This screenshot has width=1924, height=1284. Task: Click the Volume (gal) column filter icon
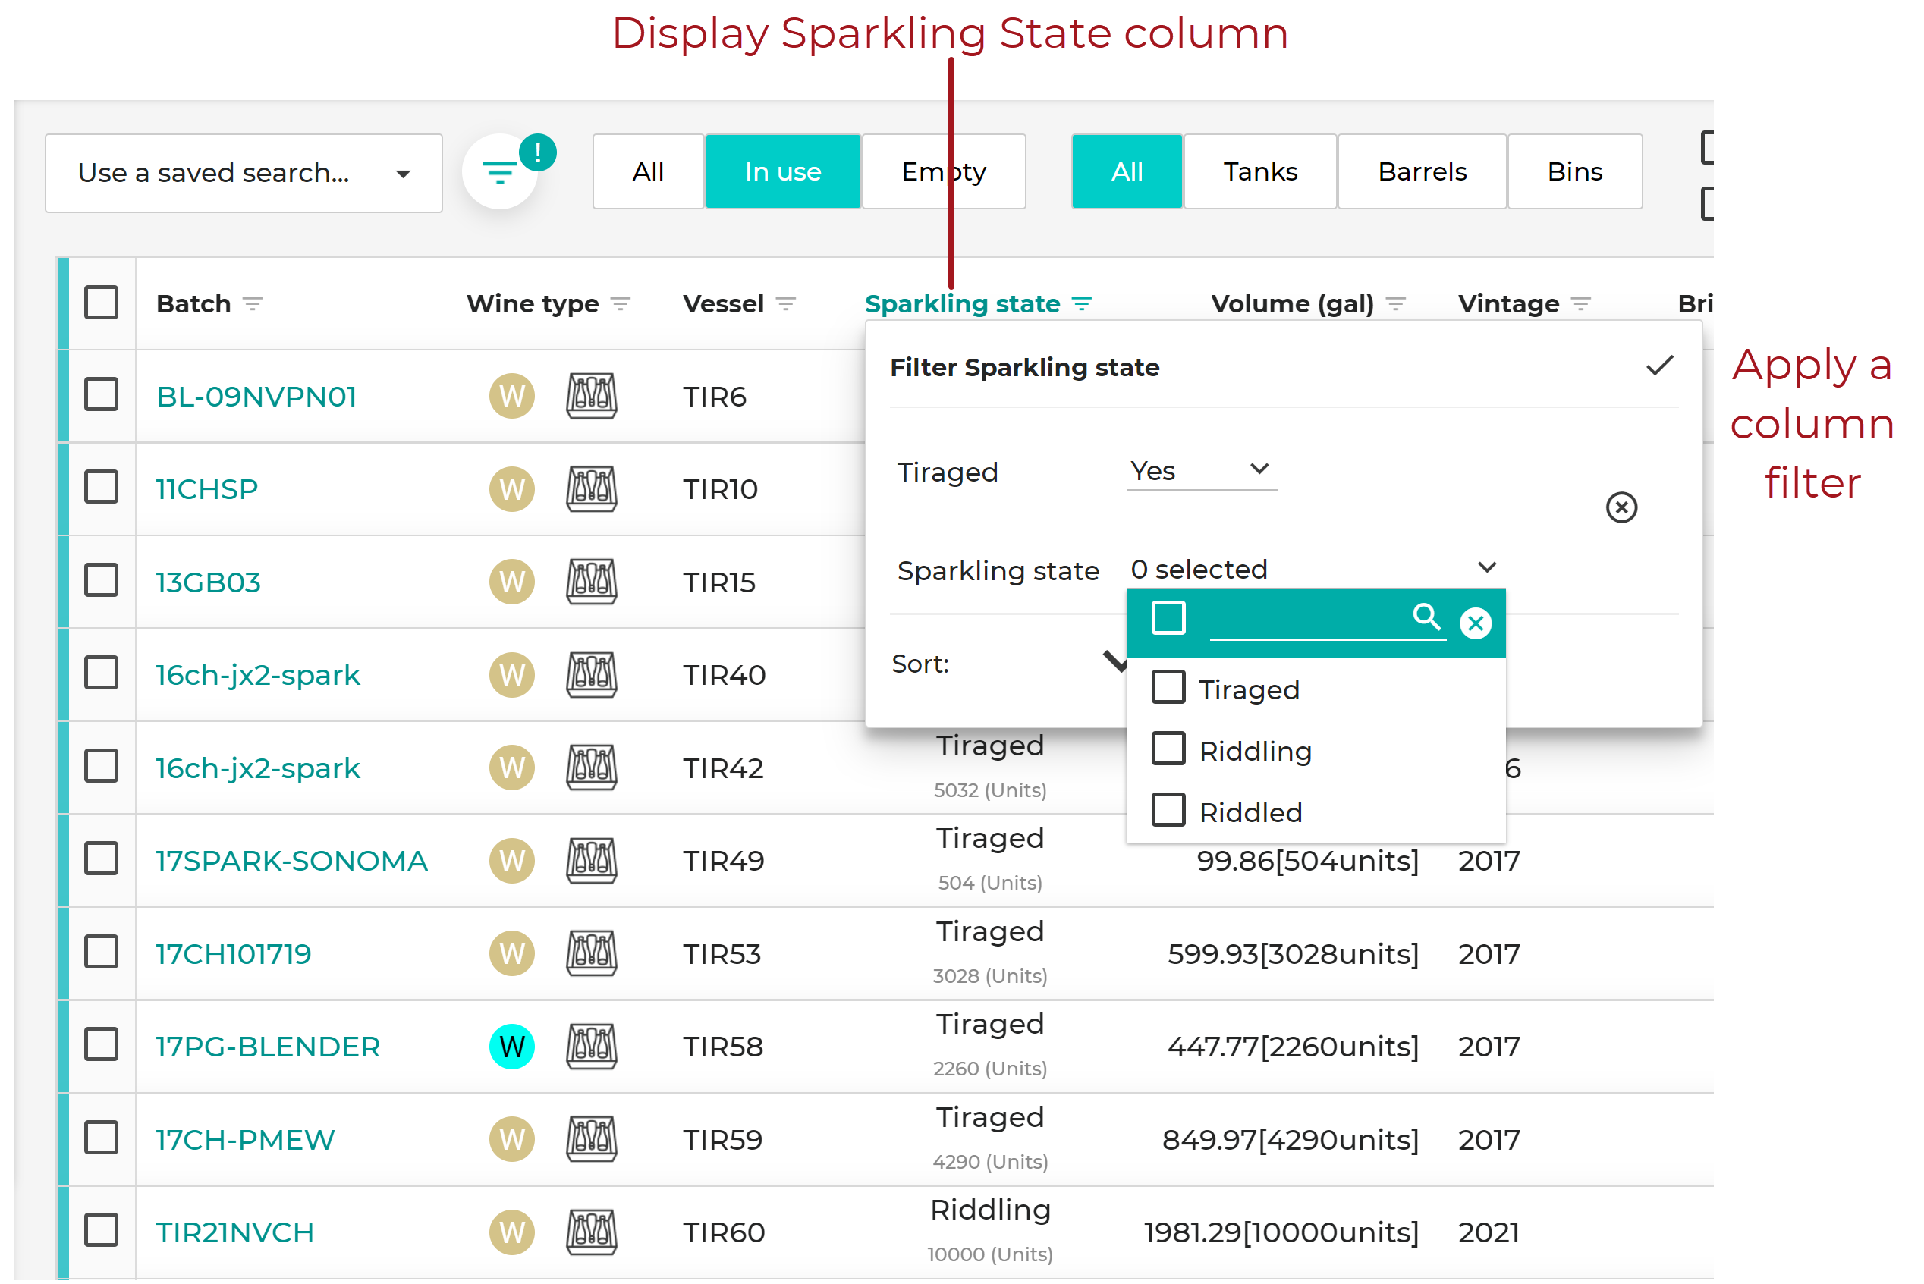coord(1396,305)
